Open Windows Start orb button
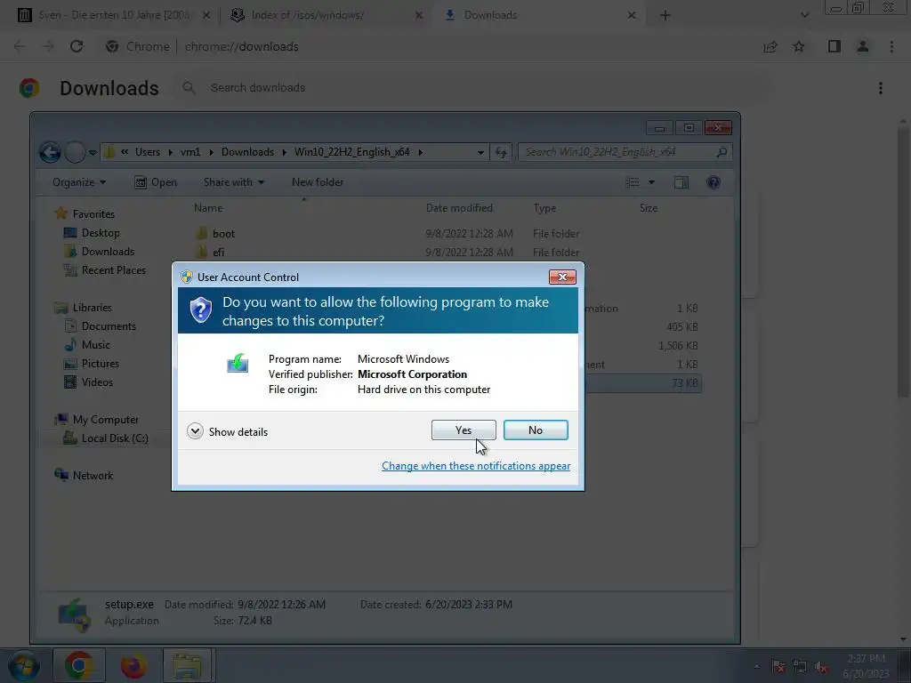The width and height of the screenshot is (911, 683). (x=23, y=665)
